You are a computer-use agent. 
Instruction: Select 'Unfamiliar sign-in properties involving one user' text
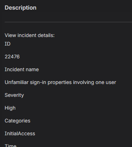[x=60, y=83]
